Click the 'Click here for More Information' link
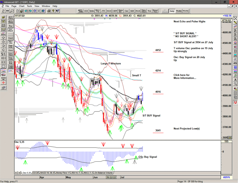The width and height of the screenshot is (238, 183). click(185, 77)
